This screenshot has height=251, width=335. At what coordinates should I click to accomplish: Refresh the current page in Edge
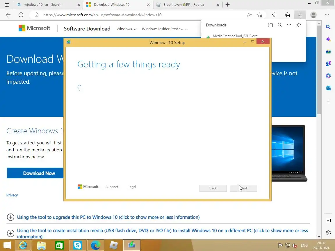click(x=21, y=15)
